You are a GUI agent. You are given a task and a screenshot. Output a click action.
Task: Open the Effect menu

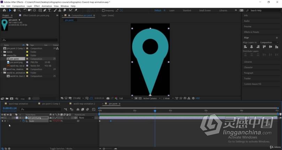click(37, 6)
